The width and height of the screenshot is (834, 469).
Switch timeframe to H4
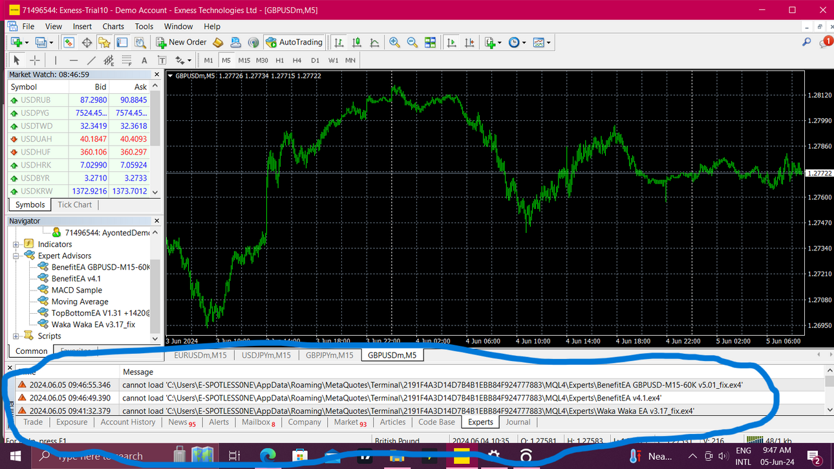[297, 60]
